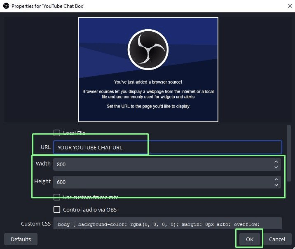Click the Width label

point(43,163)
